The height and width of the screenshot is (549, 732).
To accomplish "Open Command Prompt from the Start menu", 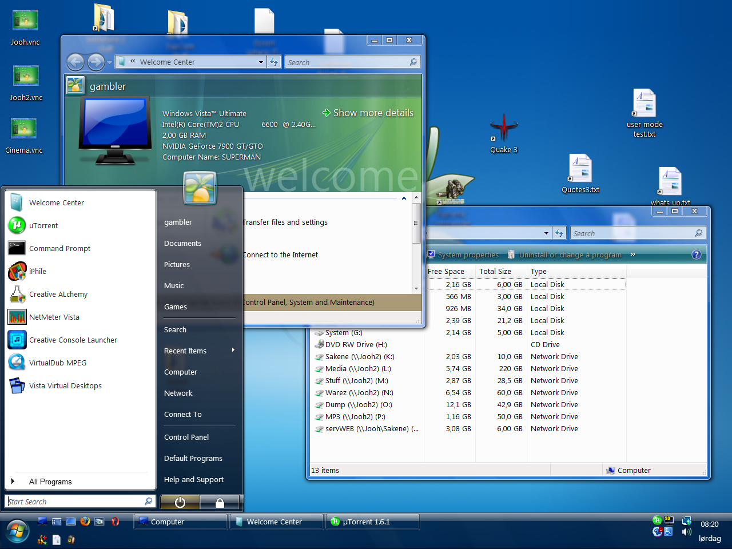I will (80, 248).
